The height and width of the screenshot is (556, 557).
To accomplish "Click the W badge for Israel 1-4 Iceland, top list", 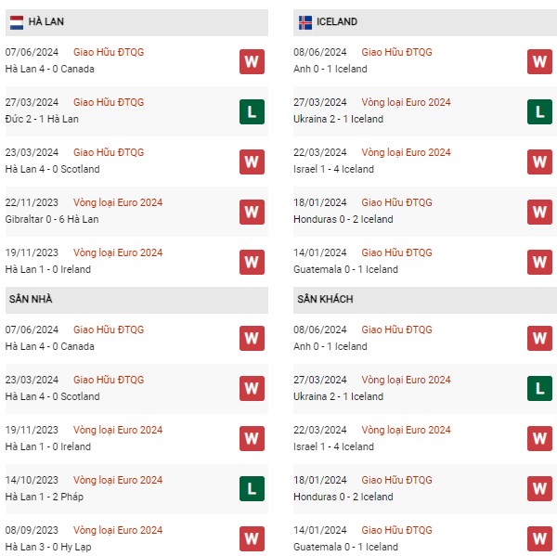I will tap(539, 162).
